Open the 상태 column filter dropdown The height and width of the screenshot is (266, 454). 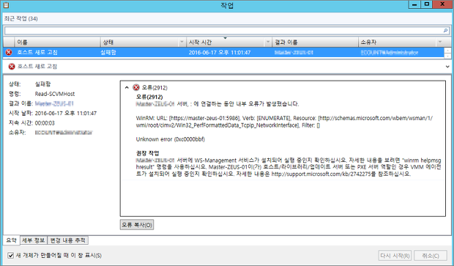[x=182, y=42]
